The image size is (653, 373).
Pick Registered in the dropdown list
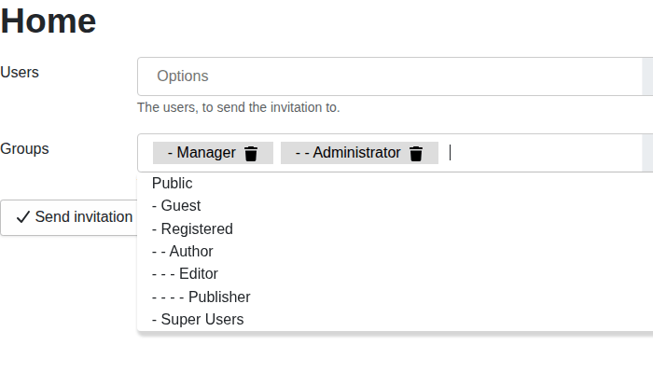pyautogui.click(x=192, y=228)
